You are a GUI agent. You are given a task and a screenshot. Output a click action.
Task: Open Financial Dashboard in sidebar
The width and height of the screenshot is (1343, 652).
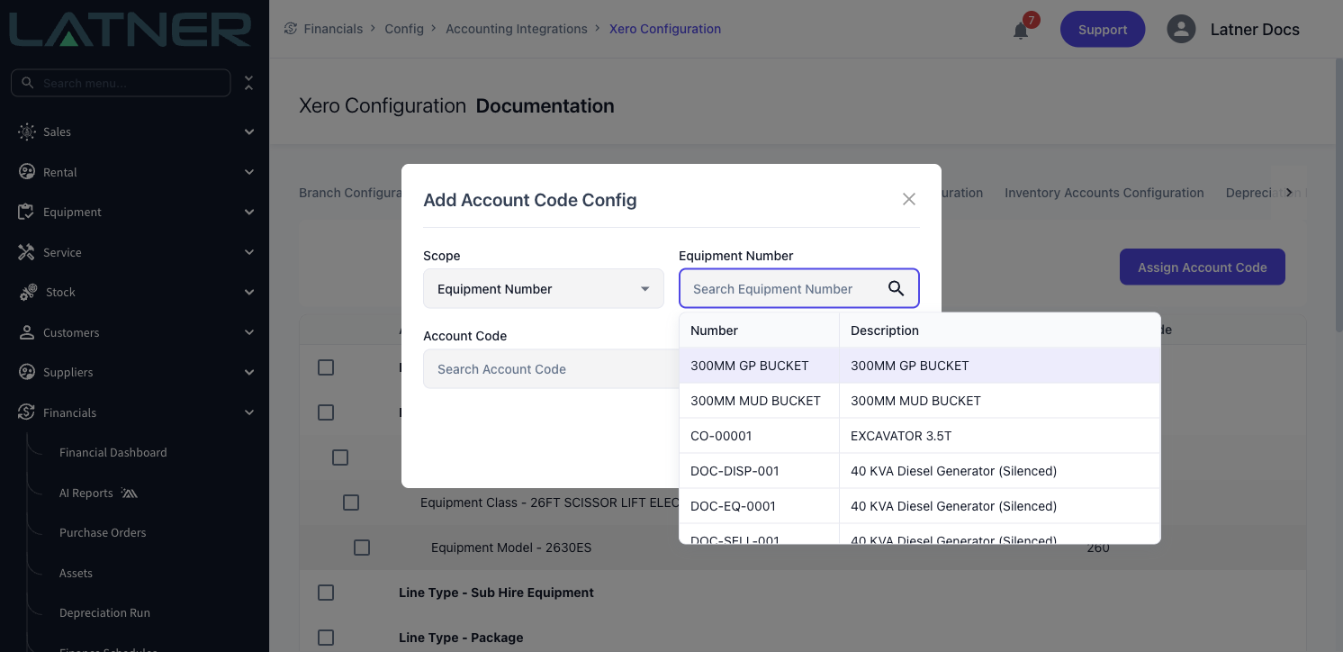113,452
